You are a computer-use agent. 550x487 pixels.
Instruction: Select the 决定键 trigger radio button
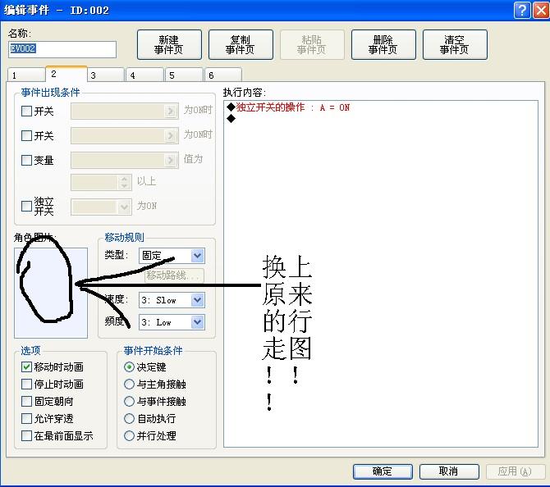pos(129,366)
